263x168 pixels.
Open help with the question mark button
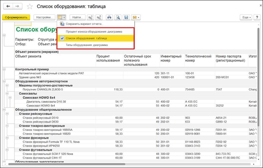pos(257,17)
